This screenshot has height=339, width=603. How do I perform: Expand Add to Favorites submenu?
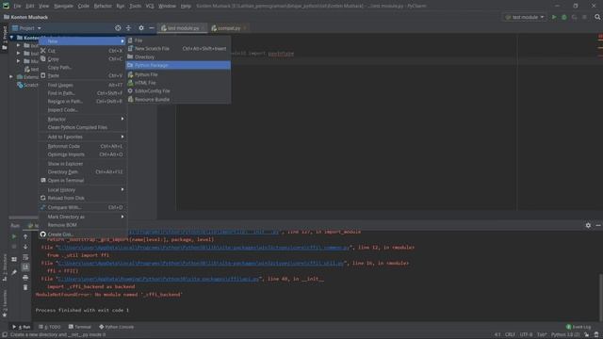pos(83,137)
